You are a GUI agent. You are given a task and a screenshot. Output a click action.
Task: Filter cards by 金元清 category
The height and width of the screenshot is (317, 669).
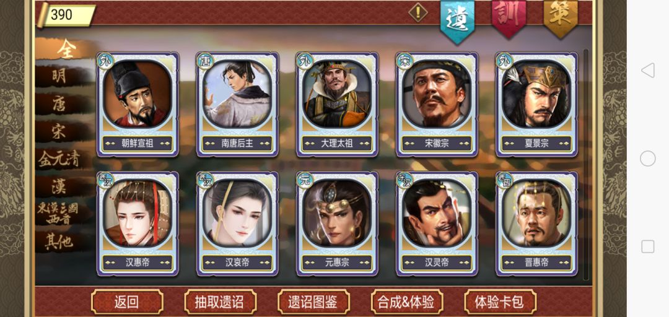click(59, 159)
